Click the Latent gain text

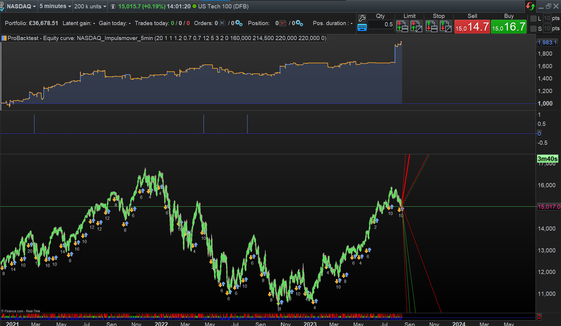79,23
